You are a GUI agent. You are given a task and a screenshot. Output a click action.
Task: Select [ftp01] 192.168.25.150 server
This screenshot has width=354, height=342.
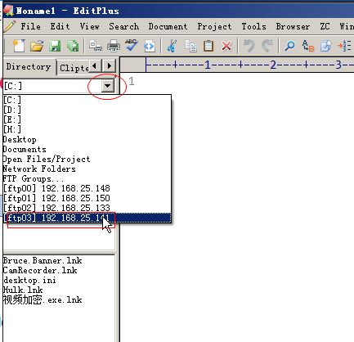[87, 198]
